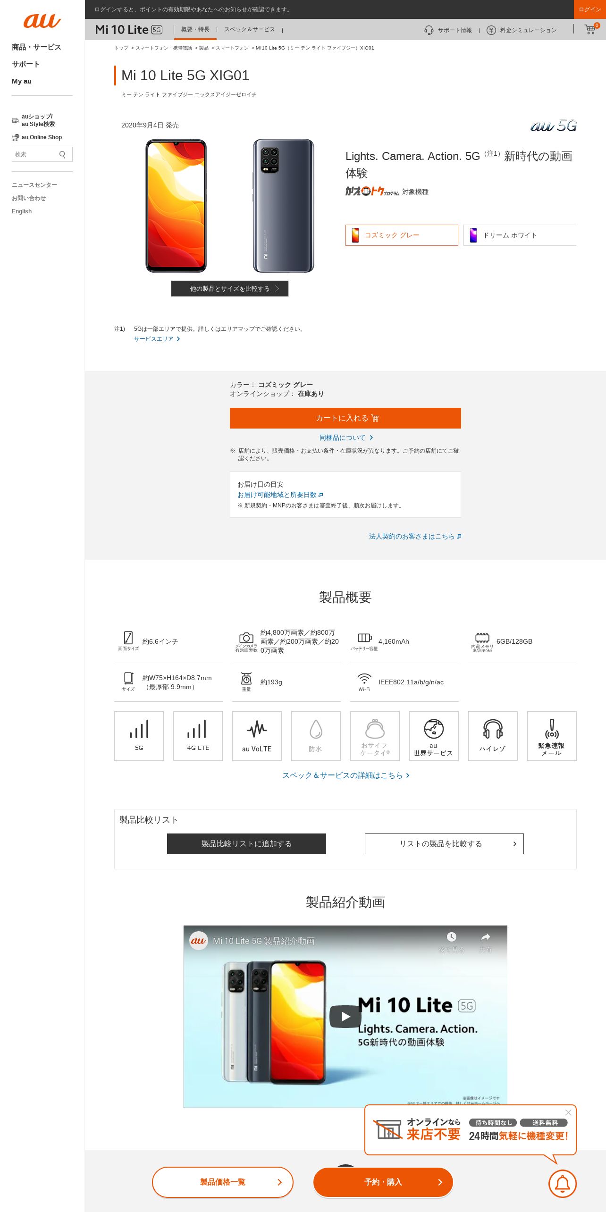This screenshot has height=1212, width=606.
Task: Click the au logo in the sidebar
Action: 42,21
